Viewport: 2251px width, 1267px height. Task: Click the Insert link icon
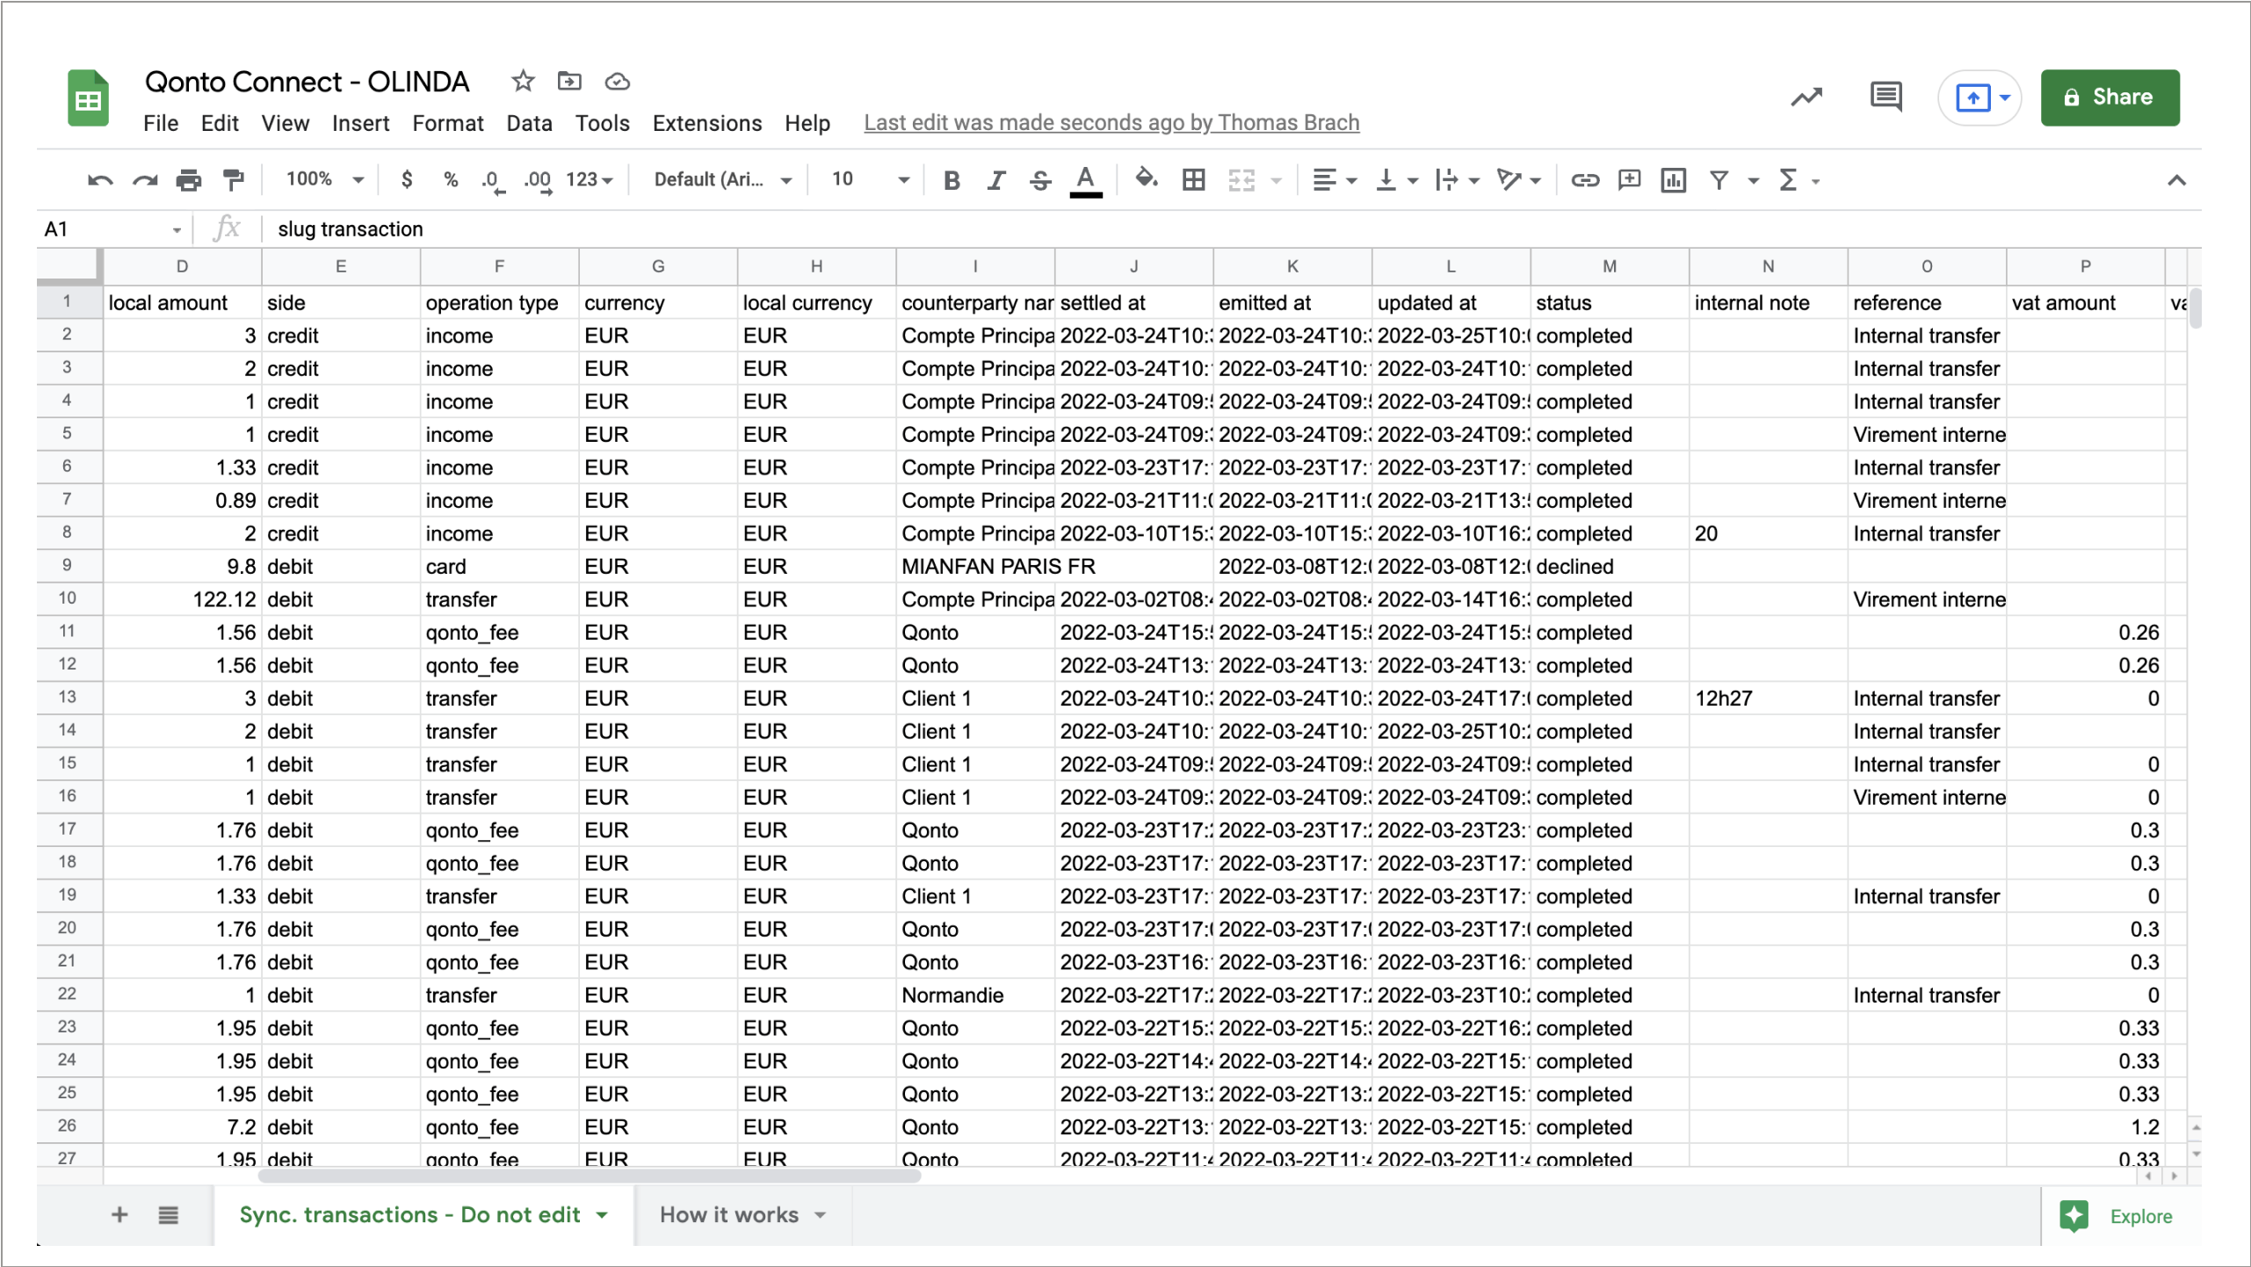tap(1585, 179)
